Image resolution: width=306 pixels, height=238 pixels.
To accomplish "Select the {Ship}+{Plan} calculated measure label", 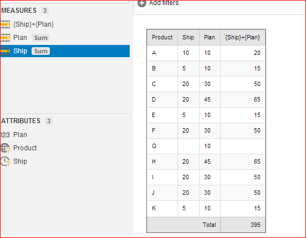I will 34,24.
